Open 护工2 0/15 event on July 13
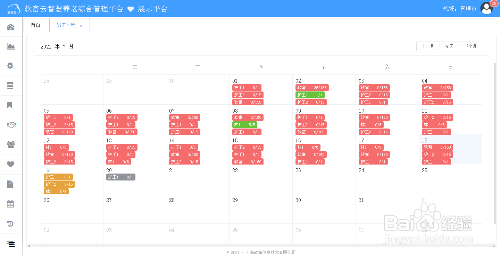The image size is (500, 256). coord(122,147)
